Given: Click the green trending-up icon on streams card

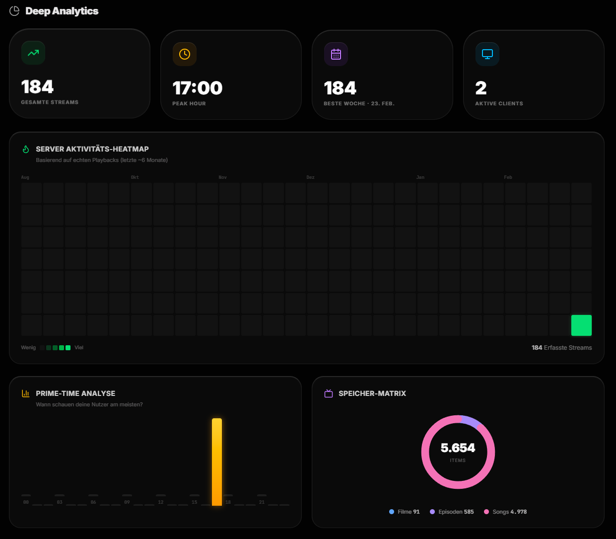Looking at the screenshot, I should point(33,53).
